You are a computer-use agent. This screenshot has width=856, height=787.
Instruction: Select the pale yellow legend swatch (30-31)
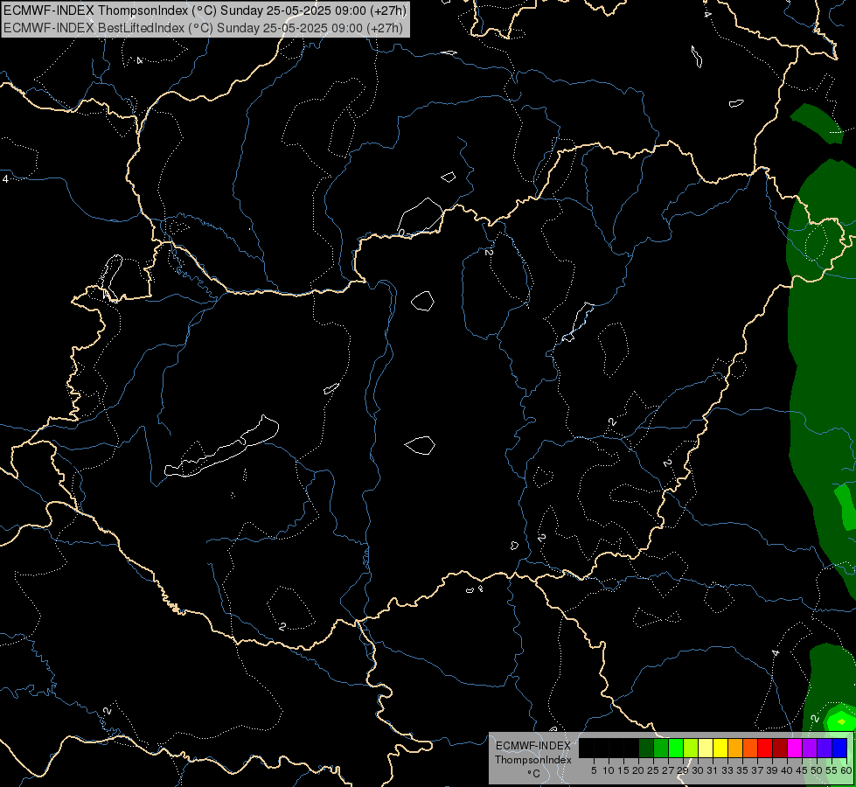click(x=706, y=748)
